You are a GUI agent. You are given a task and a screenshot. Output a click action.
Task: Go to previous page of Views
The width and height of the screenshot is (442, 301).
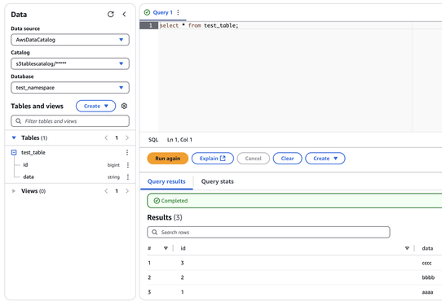(106, 191)
